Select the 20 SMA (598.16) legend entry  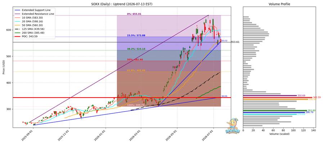pos(29,21)
